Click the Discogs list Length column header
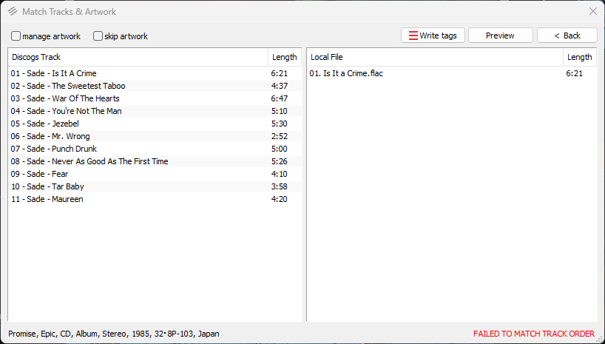Screen dimensions: 605x344 point(285,57)
